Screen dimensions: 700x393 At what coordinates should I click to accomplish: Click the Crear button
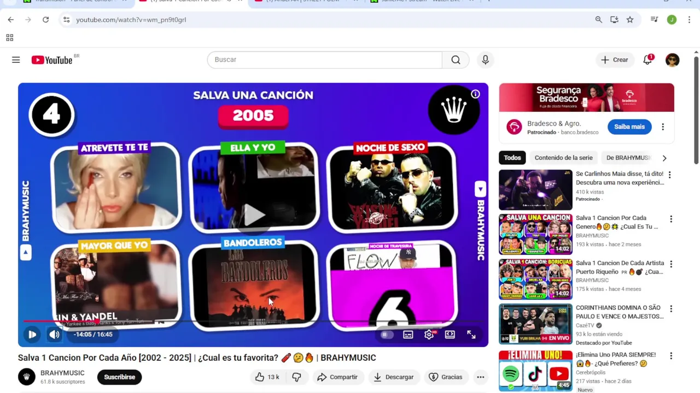click(615, 59)
